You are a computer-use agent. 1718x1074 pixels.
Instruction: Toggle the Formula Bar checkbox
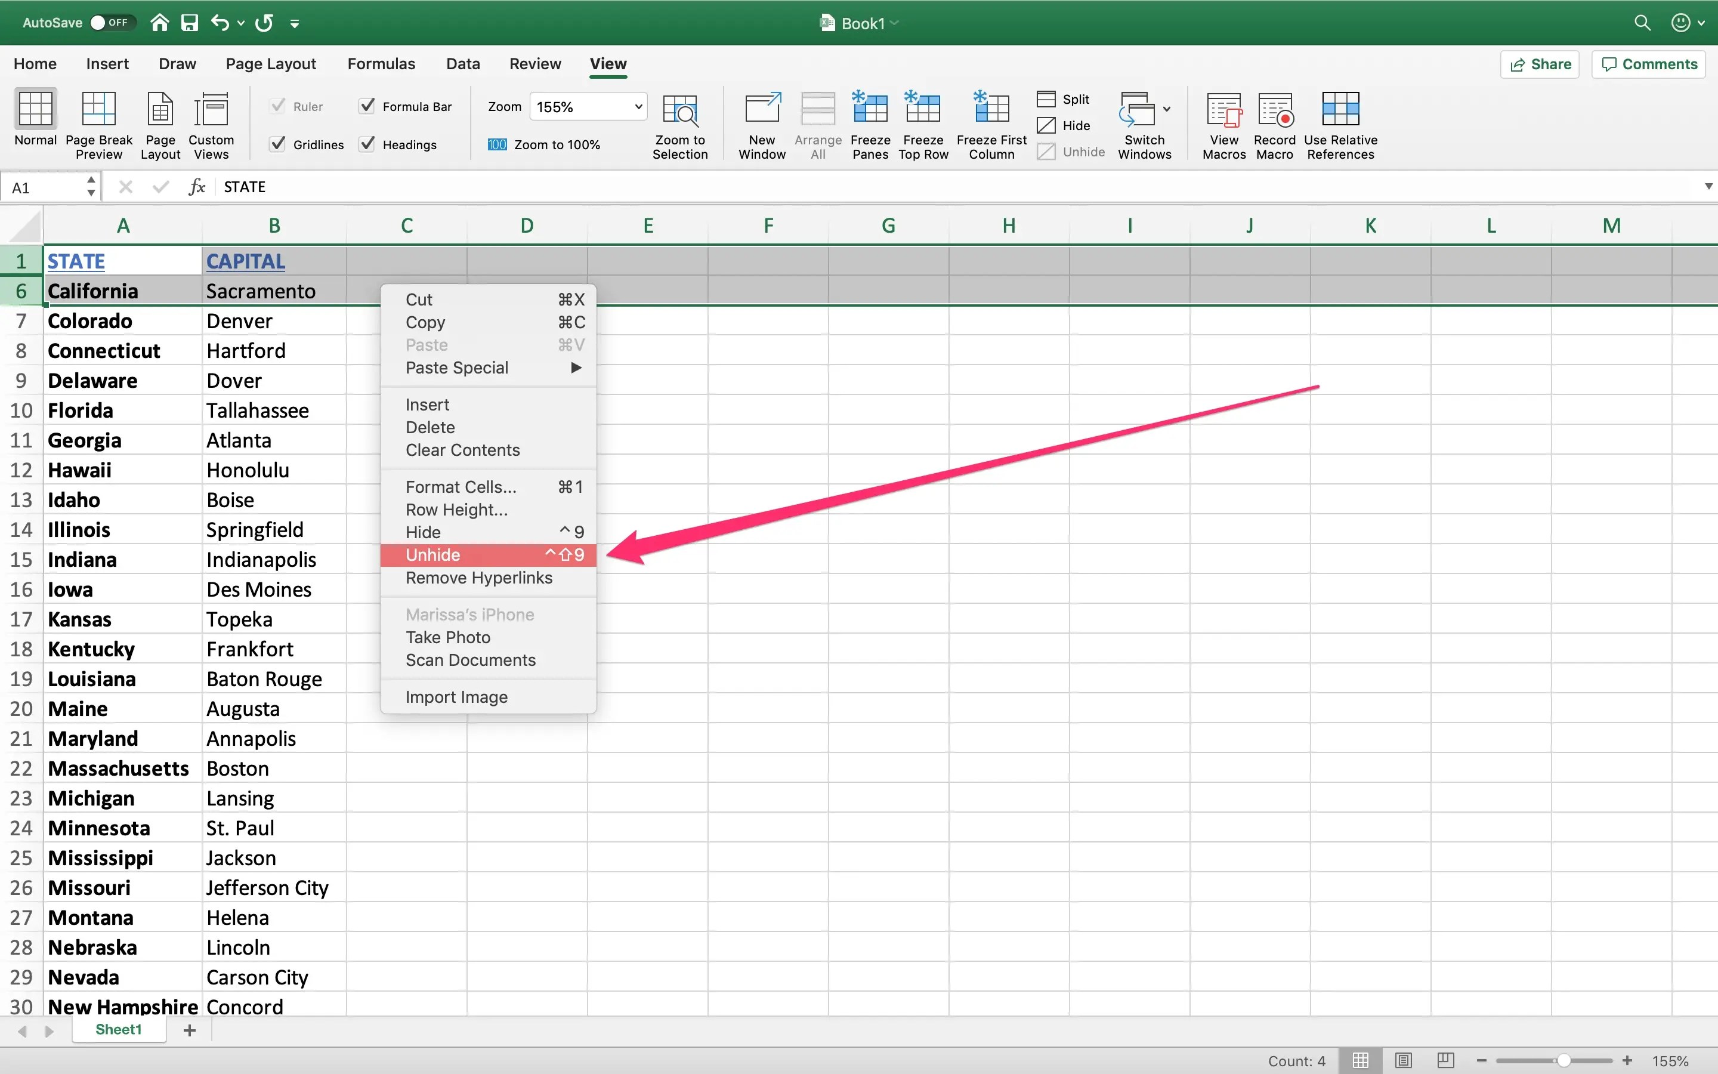367,107
